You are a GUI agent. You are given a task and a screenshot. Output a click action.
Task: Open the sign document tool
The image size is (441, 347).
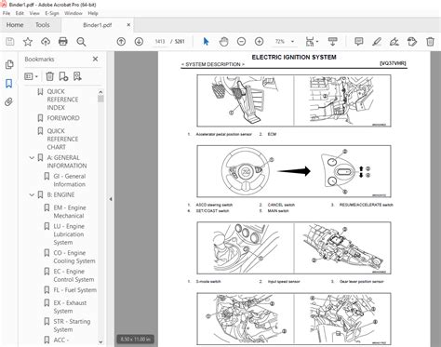394,42
